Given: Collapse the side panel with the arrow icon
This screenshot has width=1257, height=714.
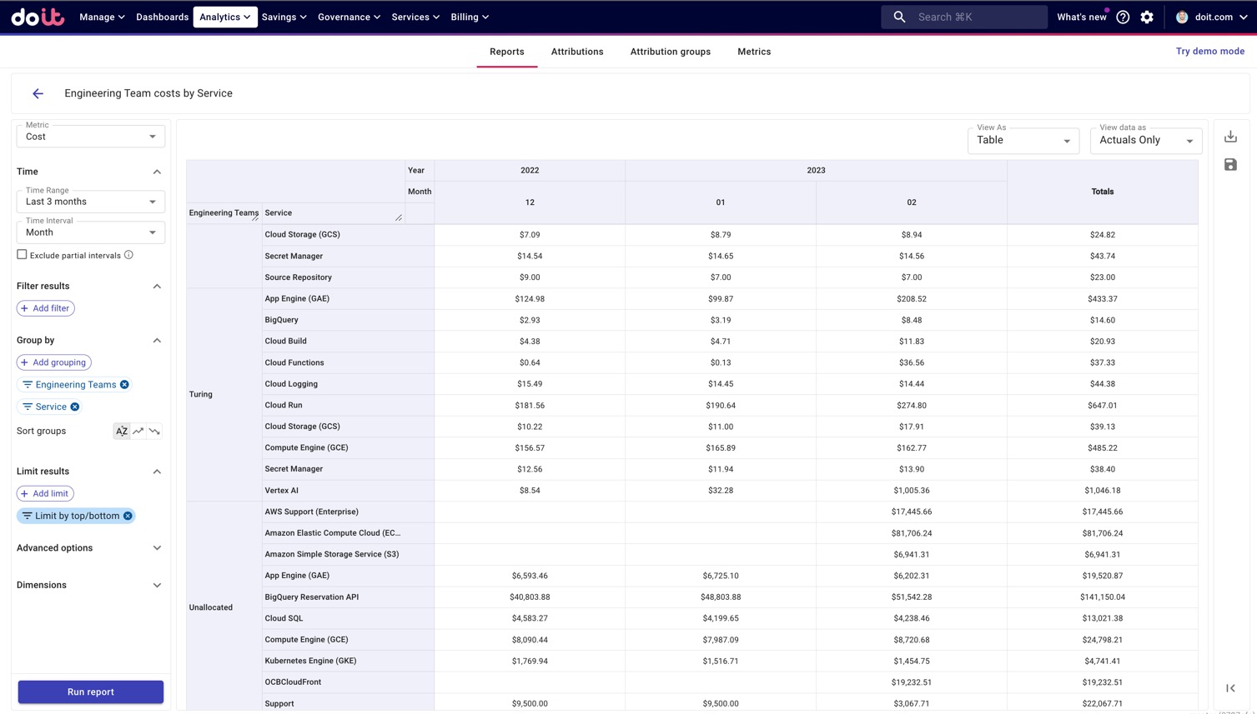Looking at the screenshot, I should pos(1230,688).
